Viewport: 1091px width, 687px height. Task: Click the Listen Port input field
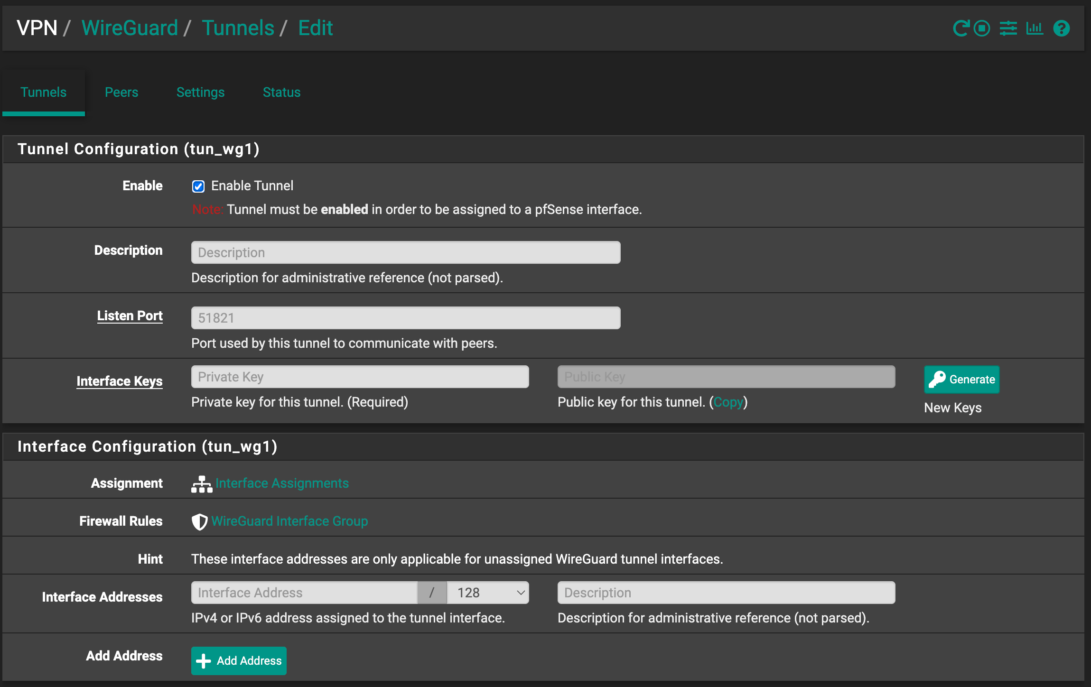click(x=406, y=317)
